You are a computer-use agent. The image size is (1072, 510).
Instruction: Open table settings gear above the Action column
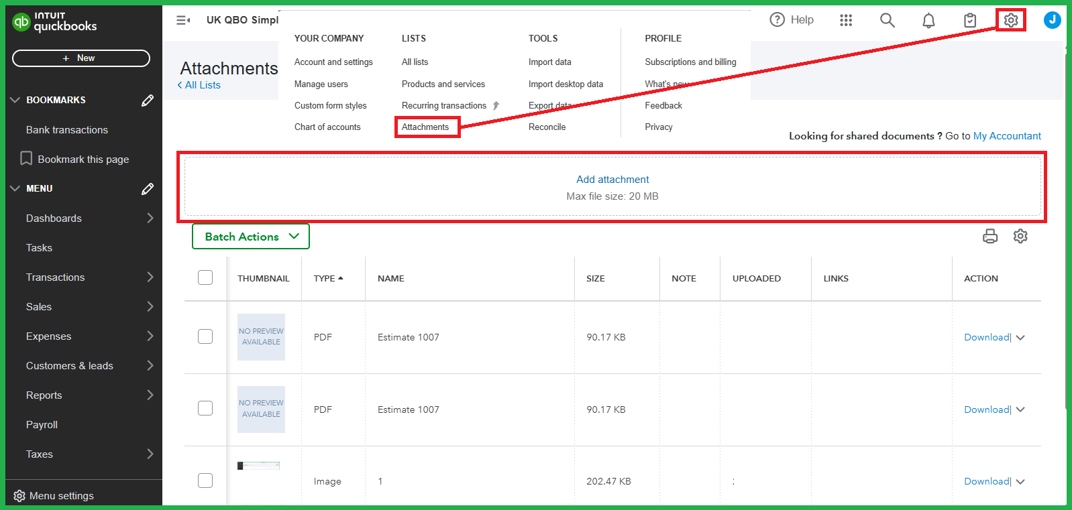[1020, 236]
